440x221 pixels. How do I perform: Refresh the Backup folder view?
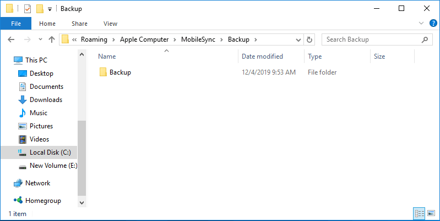[x=309, y=39]
